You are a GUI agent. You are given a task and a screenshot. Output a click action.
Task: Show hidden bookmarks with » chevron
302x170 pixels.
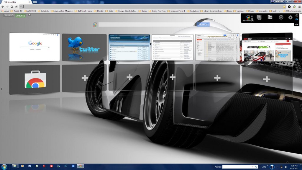280,11
